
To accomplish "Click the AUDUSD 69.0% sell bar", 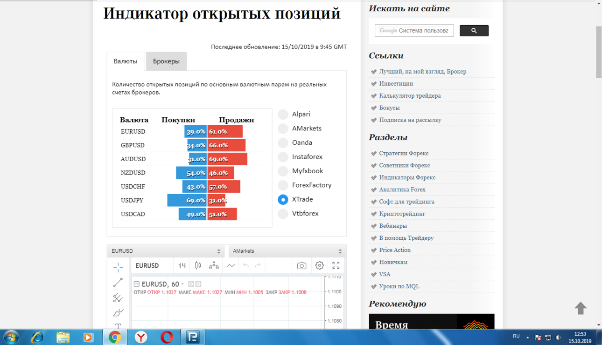I will (x=227, y=159).
